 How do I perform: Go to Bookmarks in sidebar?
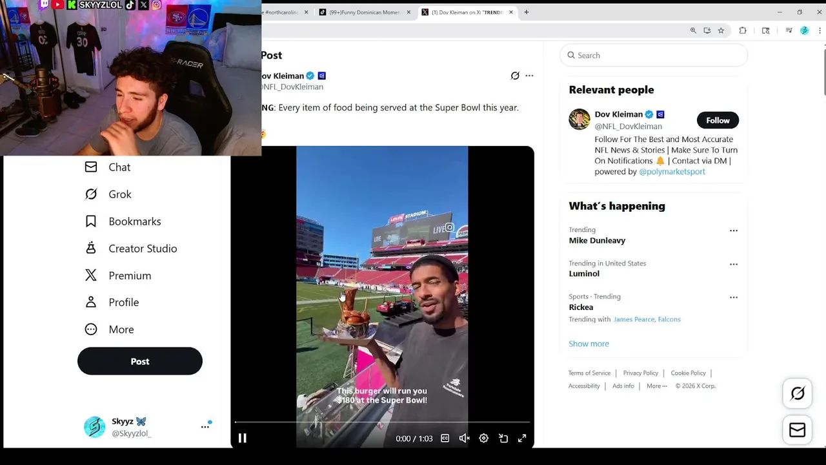coord(123,222)
